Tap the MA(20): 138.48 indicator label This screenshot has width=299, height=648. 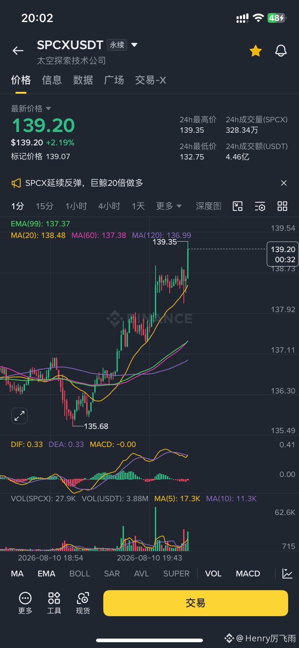[38, 235]
